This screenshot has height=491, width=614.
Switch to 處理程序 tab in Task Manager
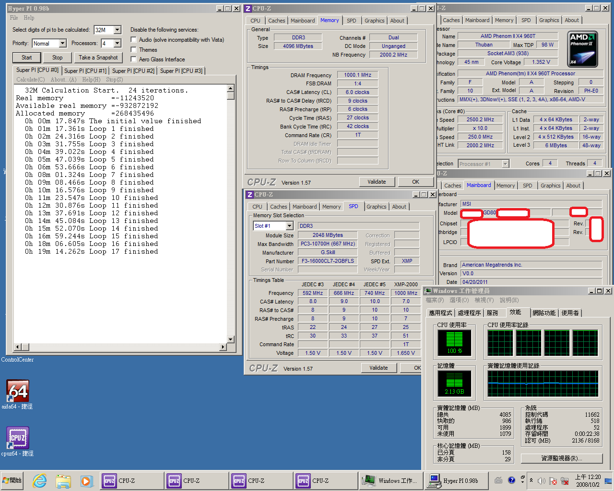(x=469, y=313)
